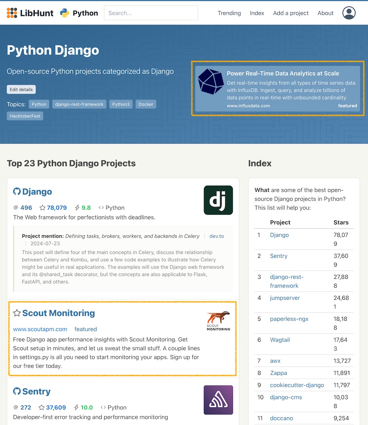368x425 pixels.
Task: Open paperless-ngx in the Index table
Action: [289, 319]
